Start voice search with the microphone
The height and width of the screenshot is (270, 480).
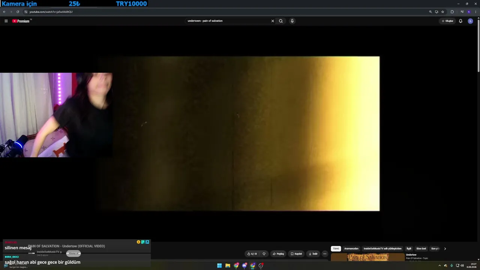tap(292, 21)
